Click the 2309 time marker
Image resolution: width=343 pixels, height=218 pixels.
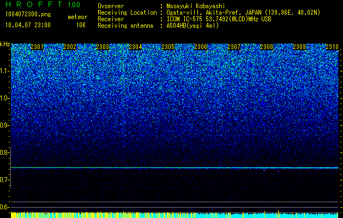(299, 47)
